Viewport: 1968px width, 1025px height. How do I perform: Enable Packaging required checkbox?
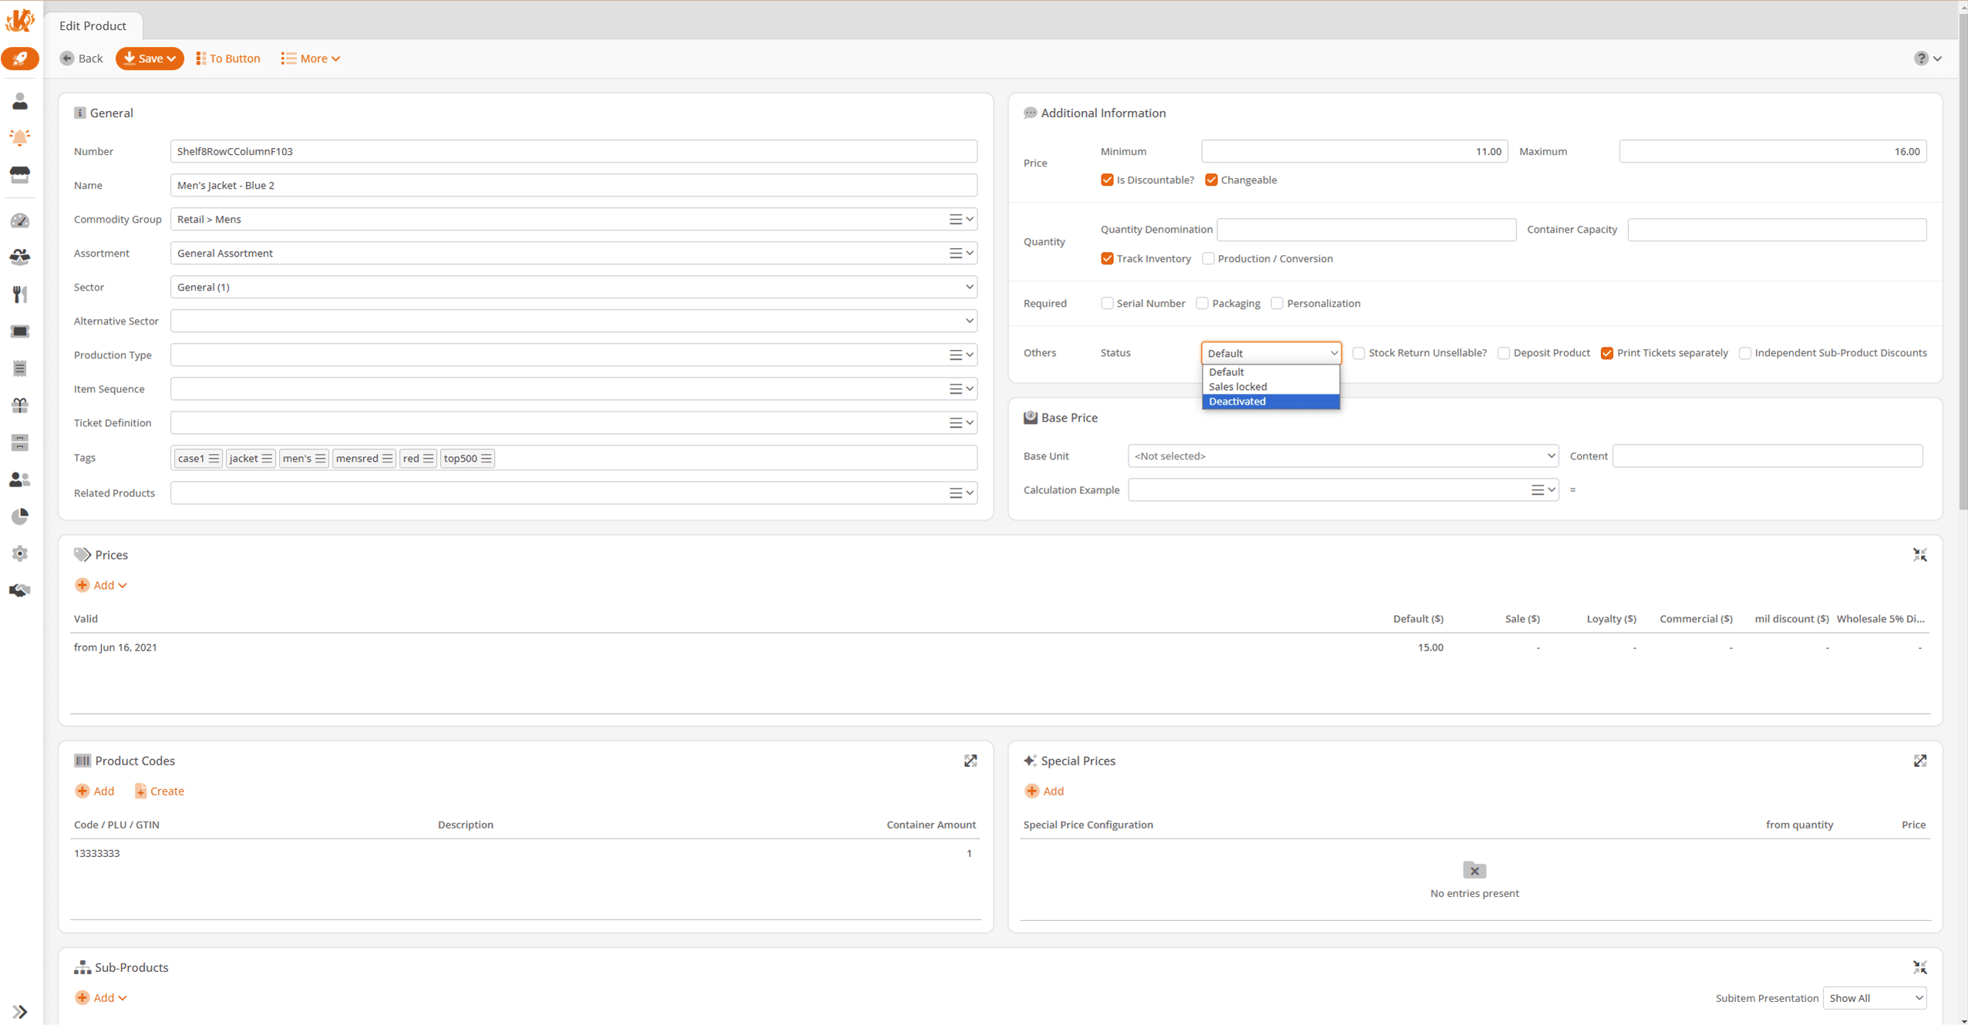tap(1202, 303)
